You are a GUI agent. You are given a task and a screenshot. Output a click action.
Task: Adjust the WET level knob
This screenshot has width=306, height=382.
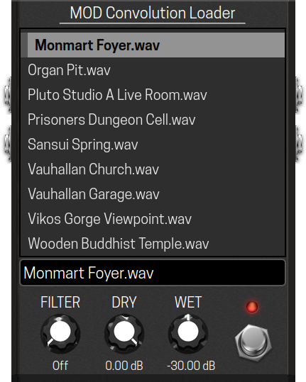188,334
